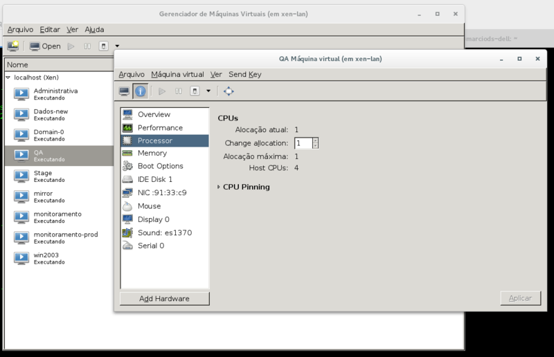Select monitoramento-prod VM in manager list

tap(59, 237)
